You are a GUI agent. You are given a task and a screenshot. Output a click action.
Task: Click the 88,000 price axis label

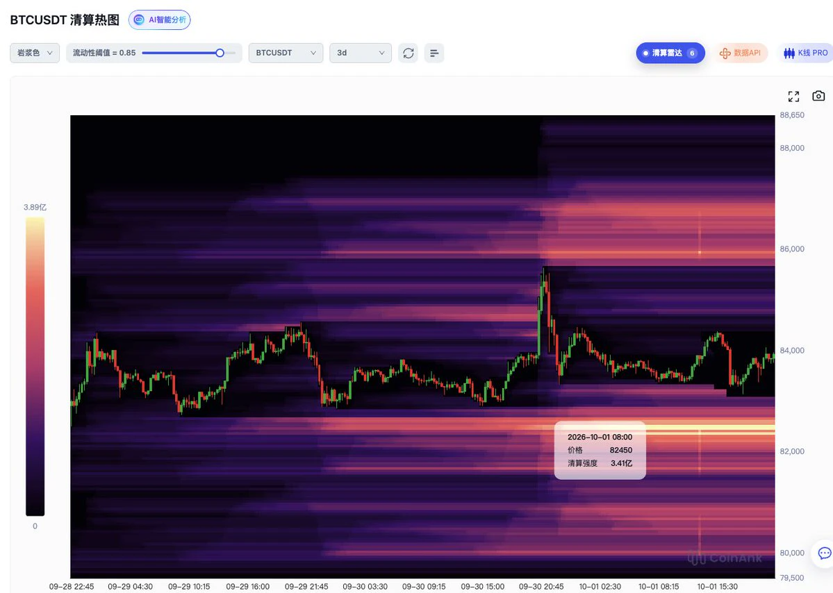coord(792,148)
